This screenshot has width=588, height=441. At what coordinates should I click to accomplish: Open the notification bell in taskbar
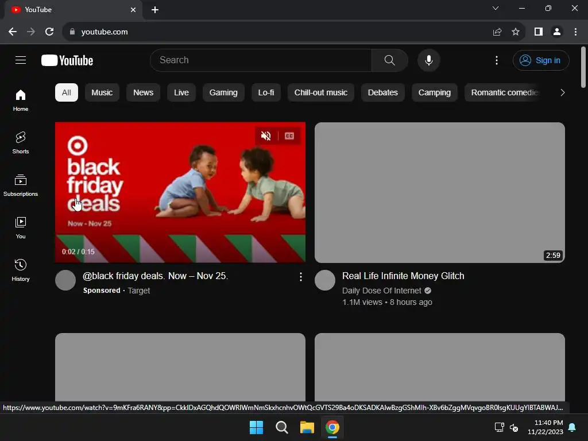point(572,427)
